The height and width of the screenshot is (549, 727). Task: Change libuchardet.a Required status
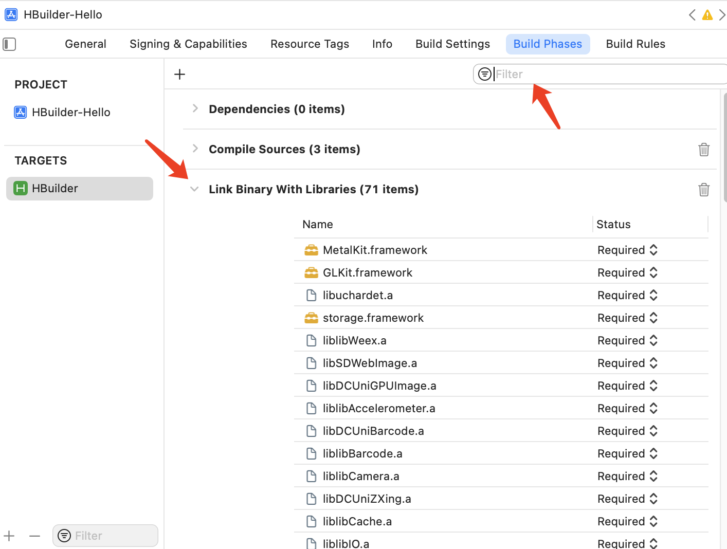click(x=627, y=296)
